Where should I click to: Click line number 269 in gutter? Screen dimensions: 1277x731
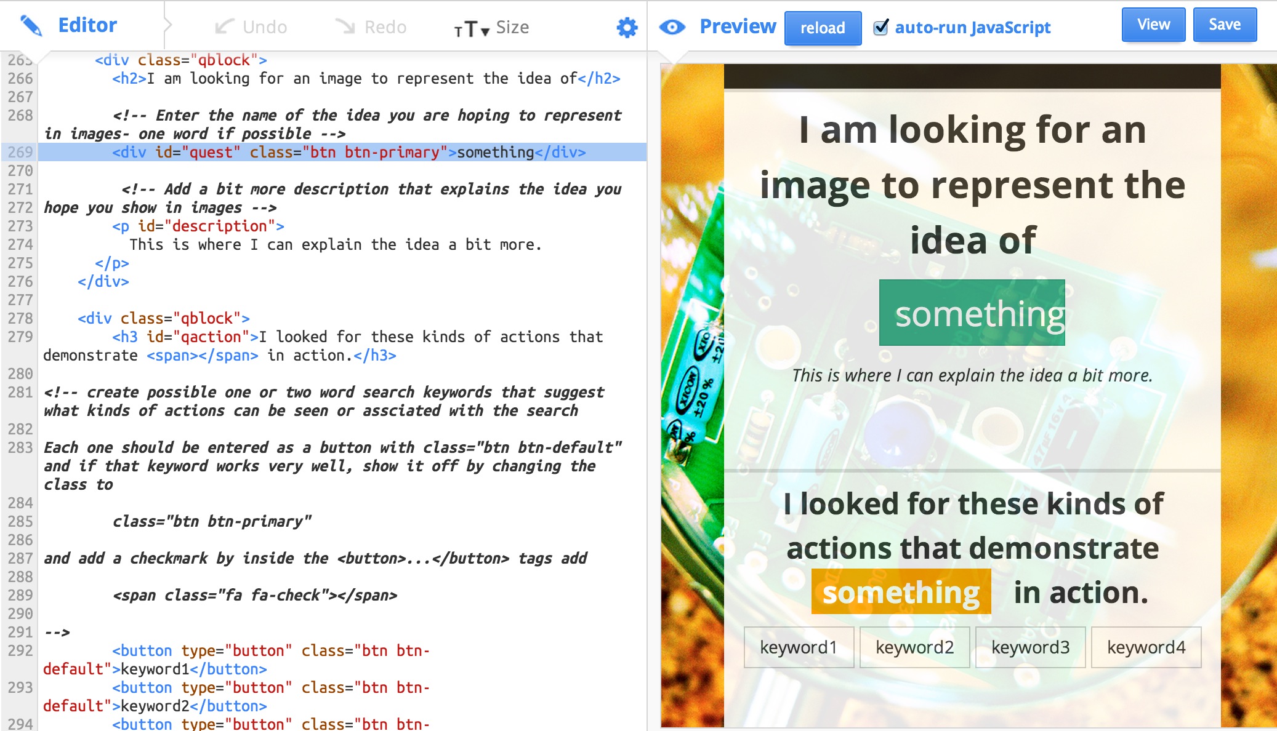tap(20, 152)
